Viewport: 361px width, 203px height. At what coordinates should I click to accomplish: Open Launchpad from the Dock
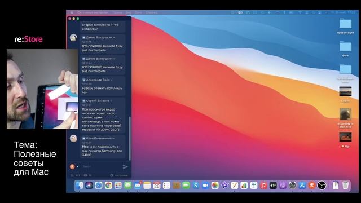(x=118, y=186)
